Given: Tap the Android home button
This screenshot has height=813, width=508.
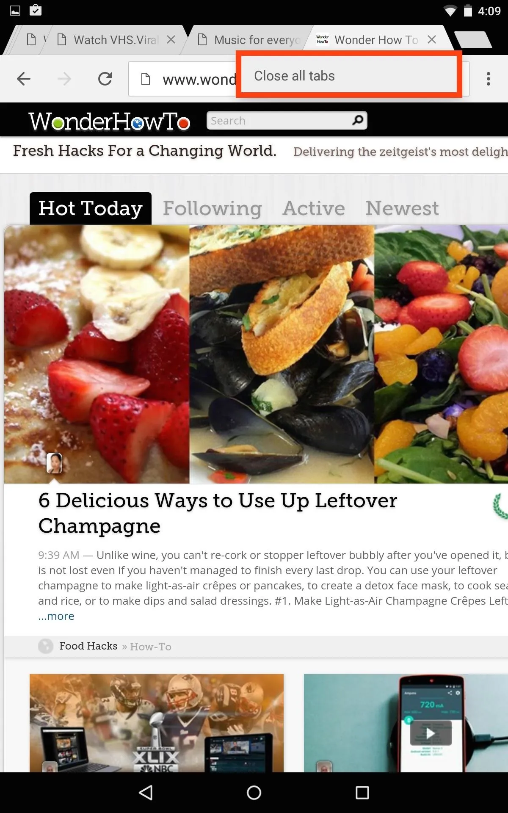Looking at the screenshot, I should 254,793.
